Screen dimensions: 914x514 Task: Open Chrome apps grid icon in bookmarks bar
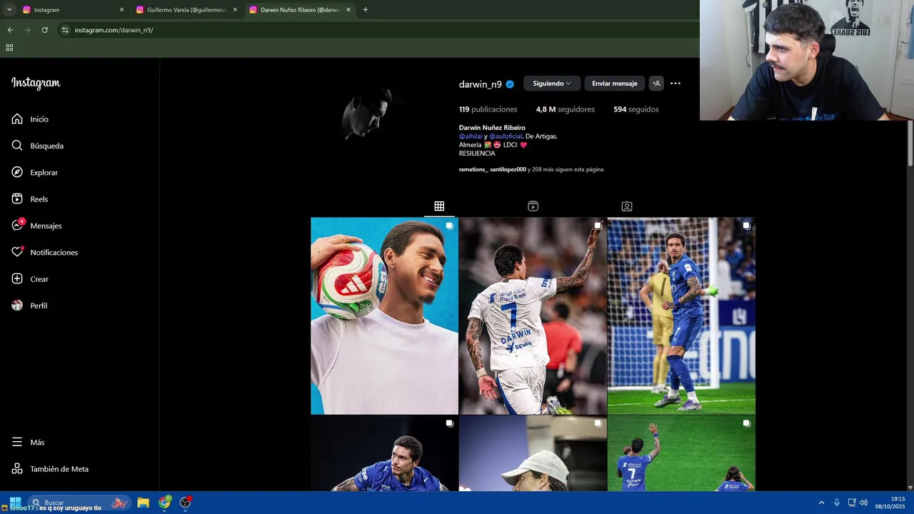click(9, 48)
